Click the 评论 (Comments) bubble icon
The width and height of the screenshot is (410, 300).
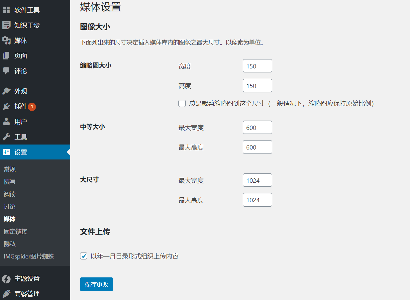point(7,71)
